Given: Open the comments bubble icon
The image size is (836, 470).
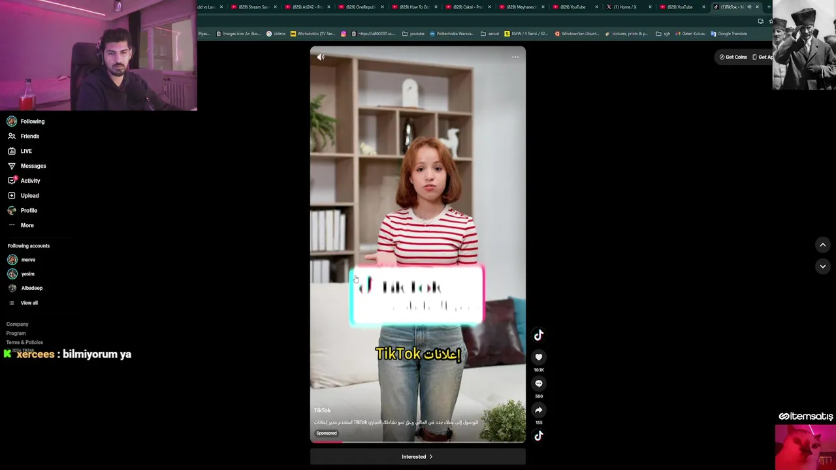Looking at the screenshot, I should (x=539, y=384).
